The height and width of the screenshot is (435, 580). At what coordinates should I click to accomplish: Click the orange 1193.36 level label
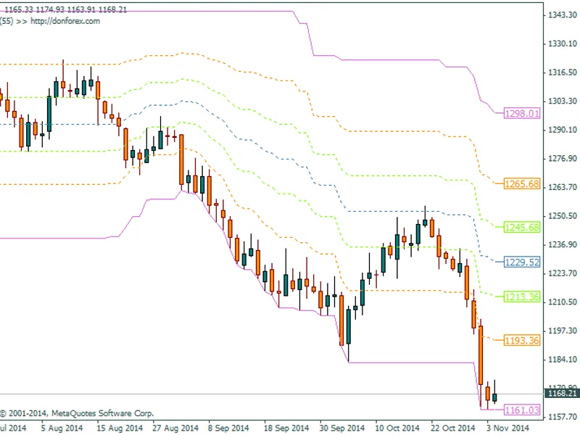pos(522,340)
